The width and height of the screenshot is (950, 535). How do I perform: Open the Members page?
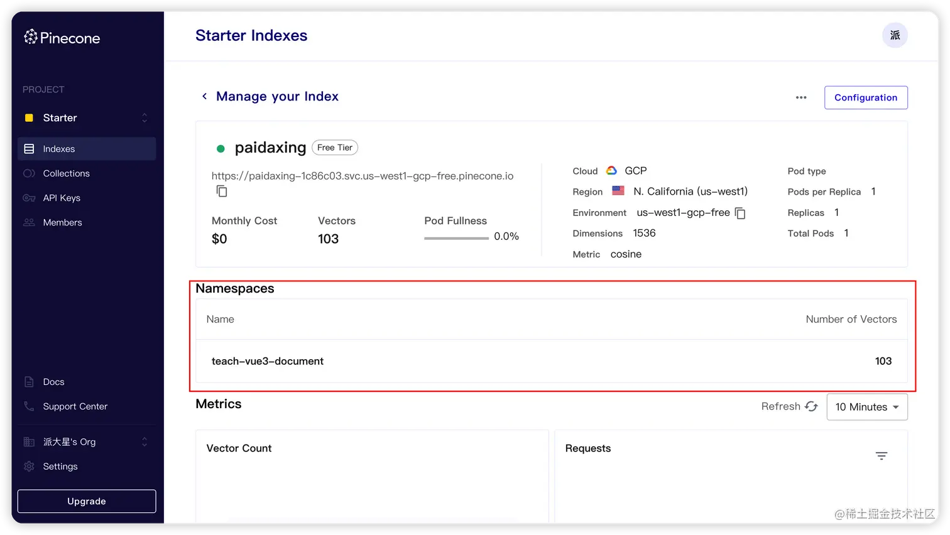pyautogui.click(x=87, y=222)
